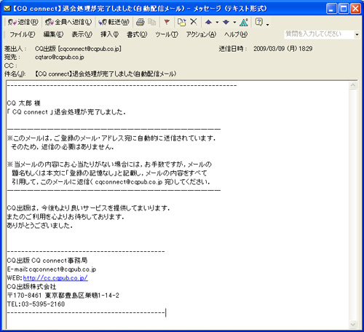364x332 pixels.
Task: Click the Move to Folder icon
Action: [181, 22]
